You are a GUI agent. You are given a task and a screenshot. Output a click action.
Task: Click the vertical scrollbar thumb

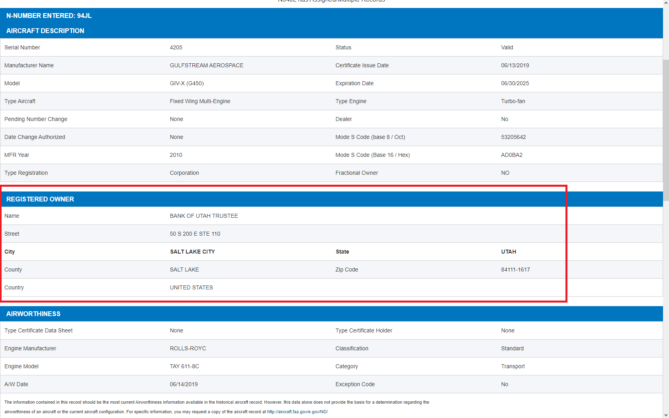click(666, 130)
